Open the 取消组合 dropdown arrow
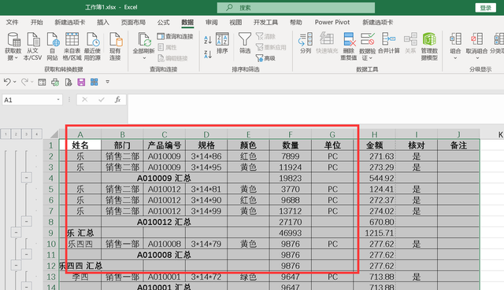 pyautogui.click(x=477, y=58)
